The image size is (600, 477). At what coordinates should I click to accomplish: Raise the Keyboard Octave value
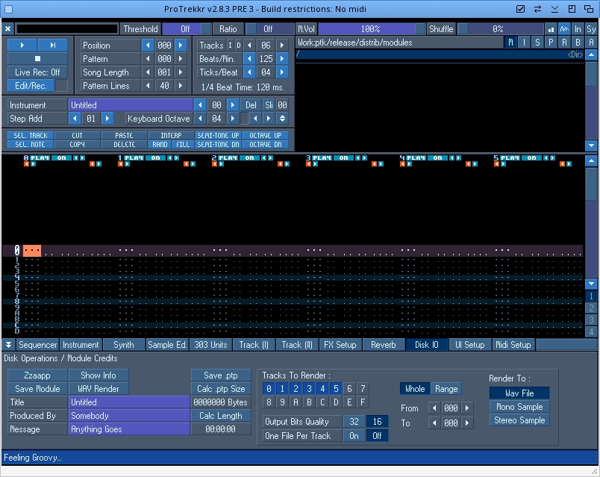click(234, 119)
